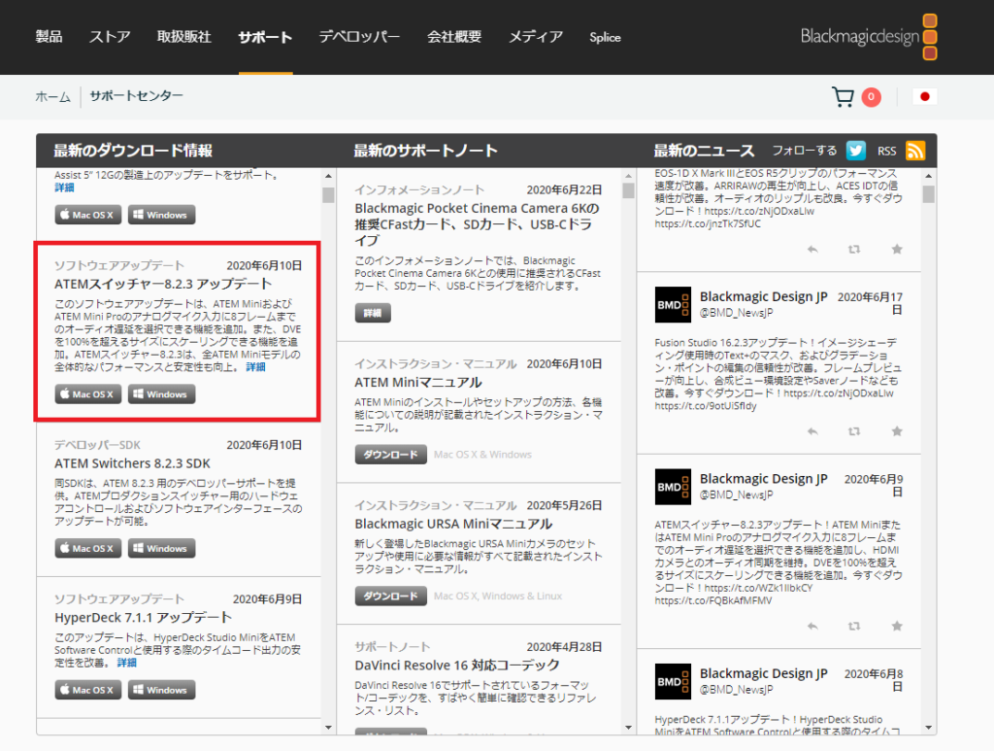Image resolution: width=994 pixels, height=751 pixels.
Task: Click down arrow of news panel scrollbar
Action: 929,728
